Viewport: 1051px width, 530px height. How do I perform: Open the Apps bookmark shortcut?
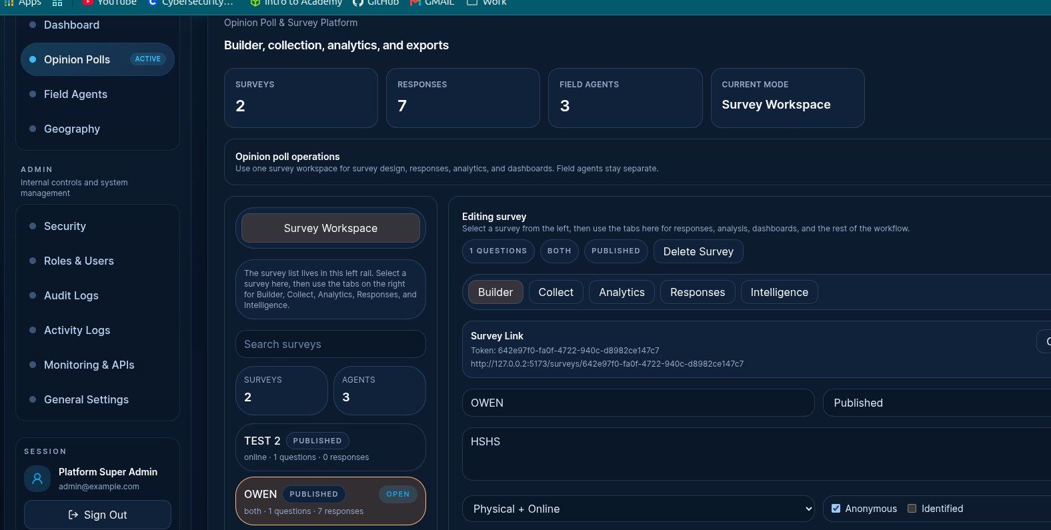tap(23, 3)
